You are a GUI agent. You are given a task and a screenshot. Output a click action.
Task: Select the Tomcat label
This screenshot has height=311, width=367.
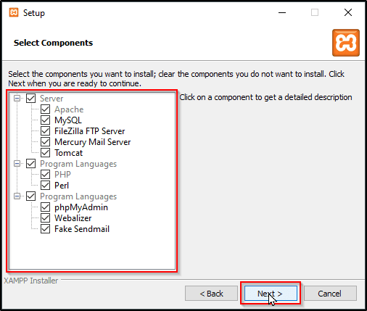(69, 153)
